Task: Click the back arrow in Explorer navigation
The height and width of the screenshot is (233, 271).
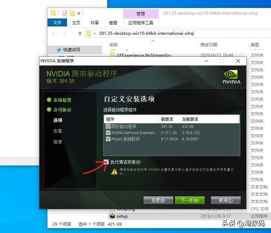Action: (x=54, y=33)
